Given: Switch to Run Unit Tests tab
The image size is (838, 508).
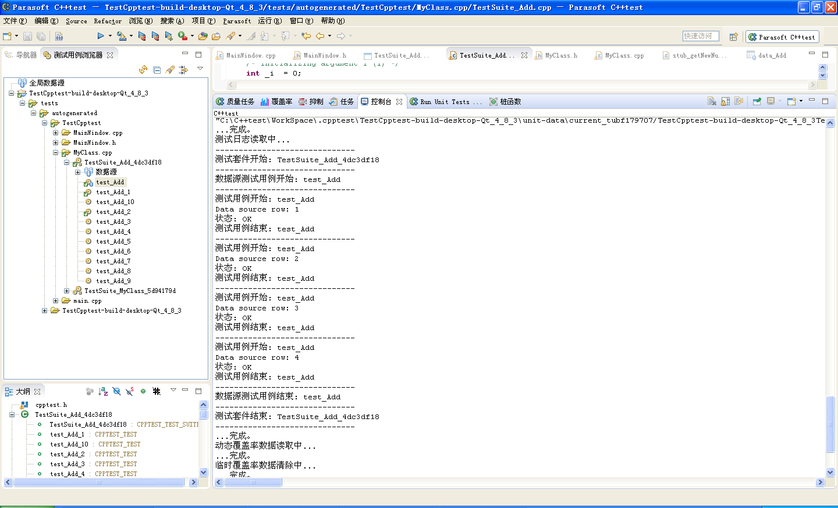Looking at the screenshot, I should pyautogui.click(x=446, y=102).
